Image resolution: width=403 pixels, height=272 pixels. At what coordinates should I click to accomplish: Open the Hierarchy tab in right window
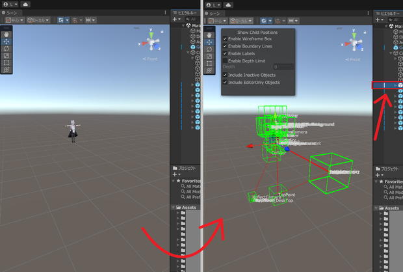[x=388, y=14]
